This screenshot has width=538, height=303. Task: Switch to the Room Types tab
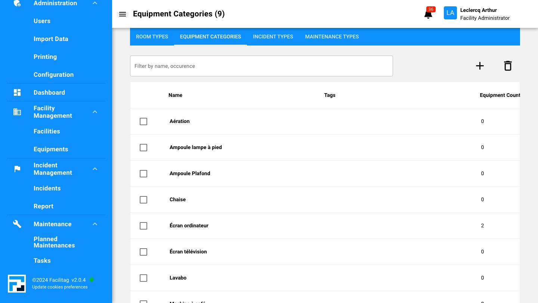(x=152, y=37)
